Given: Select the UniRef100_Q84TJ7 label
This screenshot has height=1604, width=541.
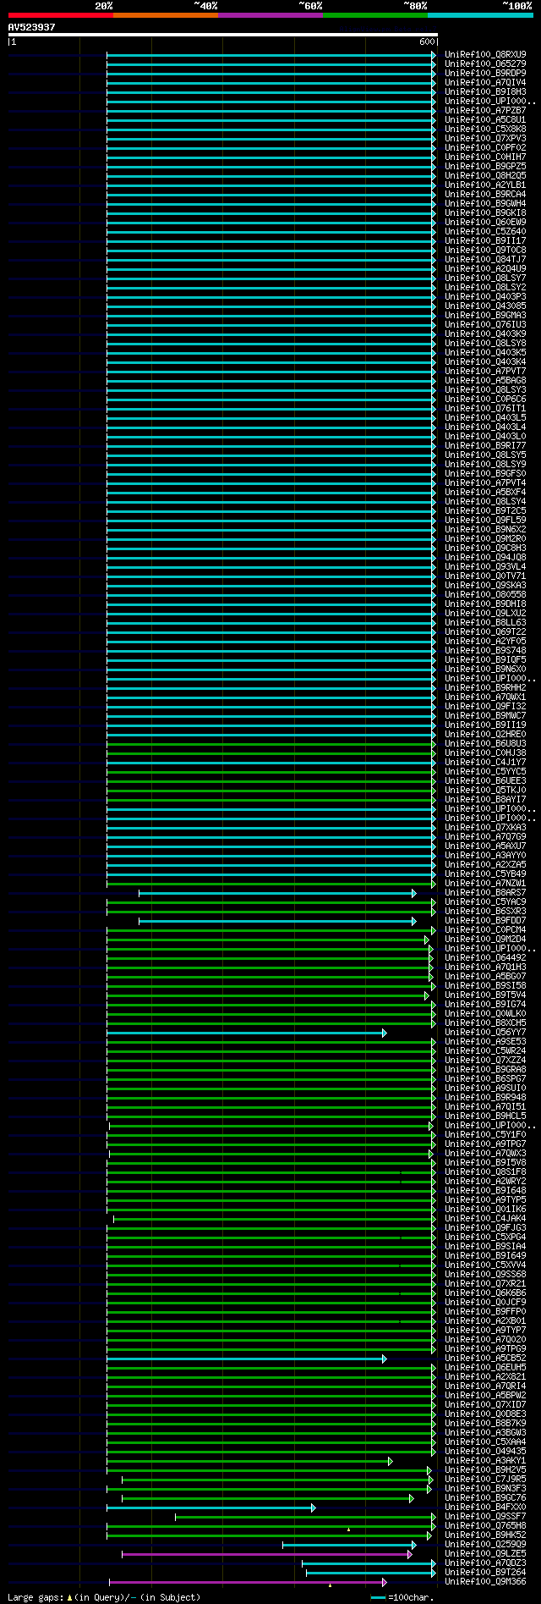Looking at the screenshot, I should (x=485, y=259).
